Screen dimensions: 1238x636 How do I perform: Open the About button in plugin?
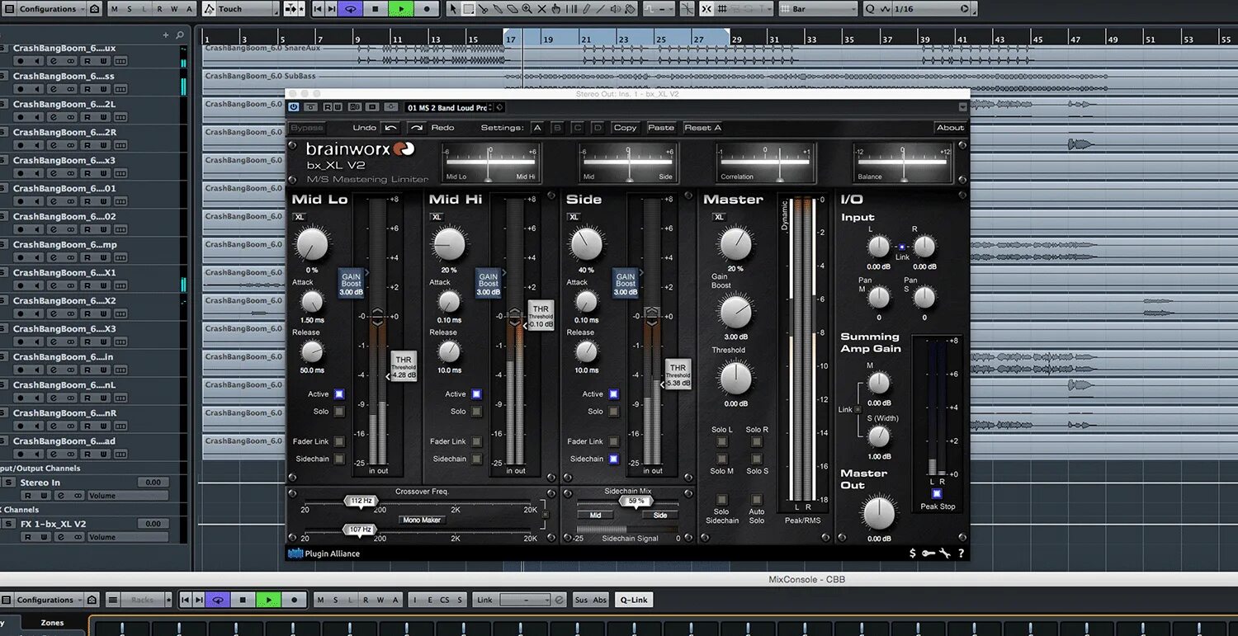coord(950,128)
